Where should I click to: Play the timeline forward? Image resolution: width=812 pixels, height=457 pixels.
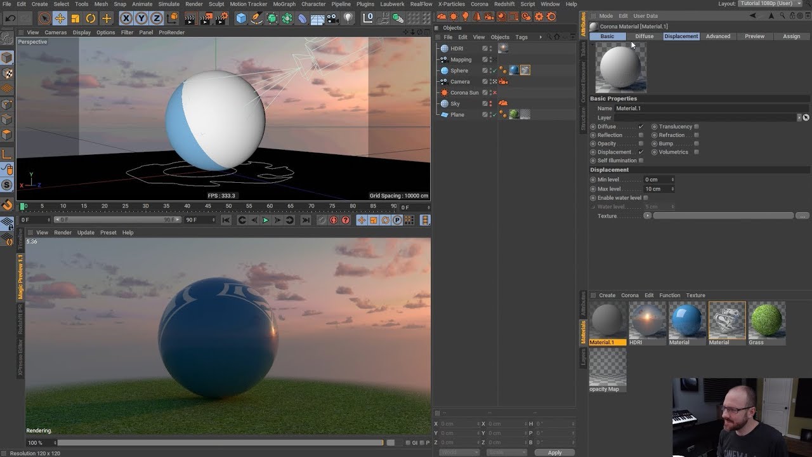tap(266, 220)
